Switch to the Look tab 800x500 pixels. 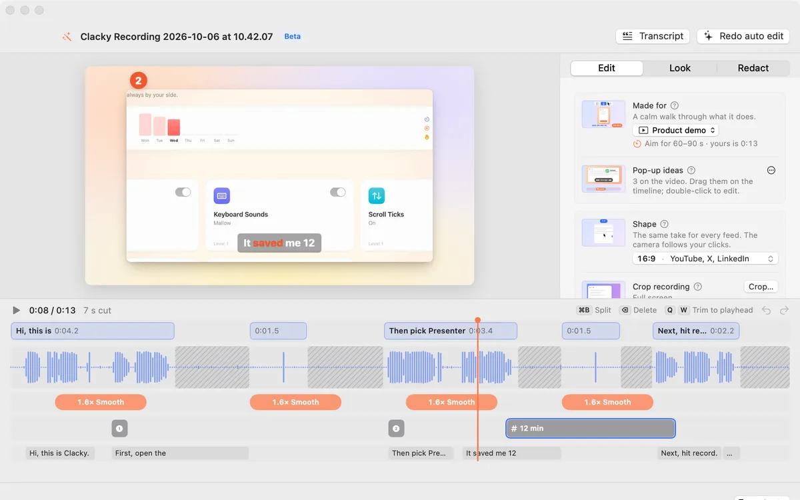point(680,68)
